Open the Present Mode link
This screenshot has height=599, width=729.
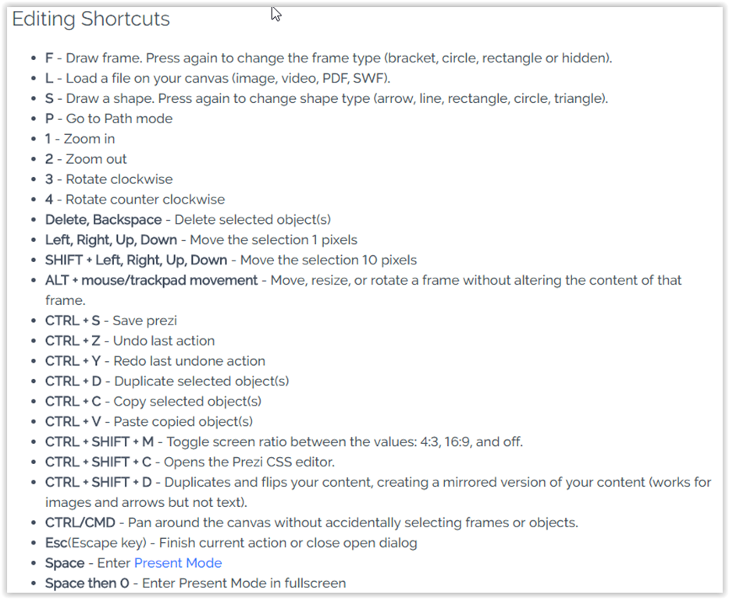click(x=178, y=563)
